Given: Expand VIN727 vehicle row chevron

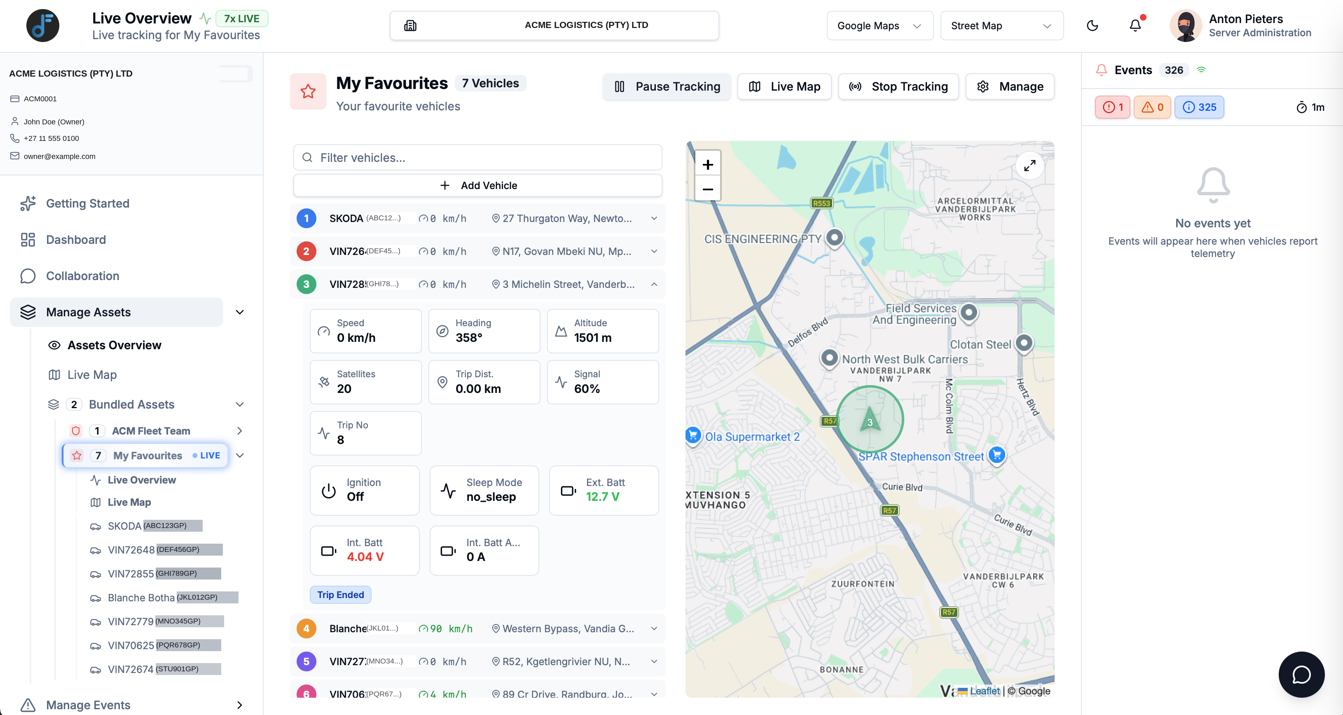Looking at the screenshot, I should pos(654,661).
